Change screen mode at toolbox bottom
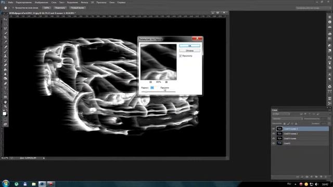Screen dimensions: 333x187 6,124
